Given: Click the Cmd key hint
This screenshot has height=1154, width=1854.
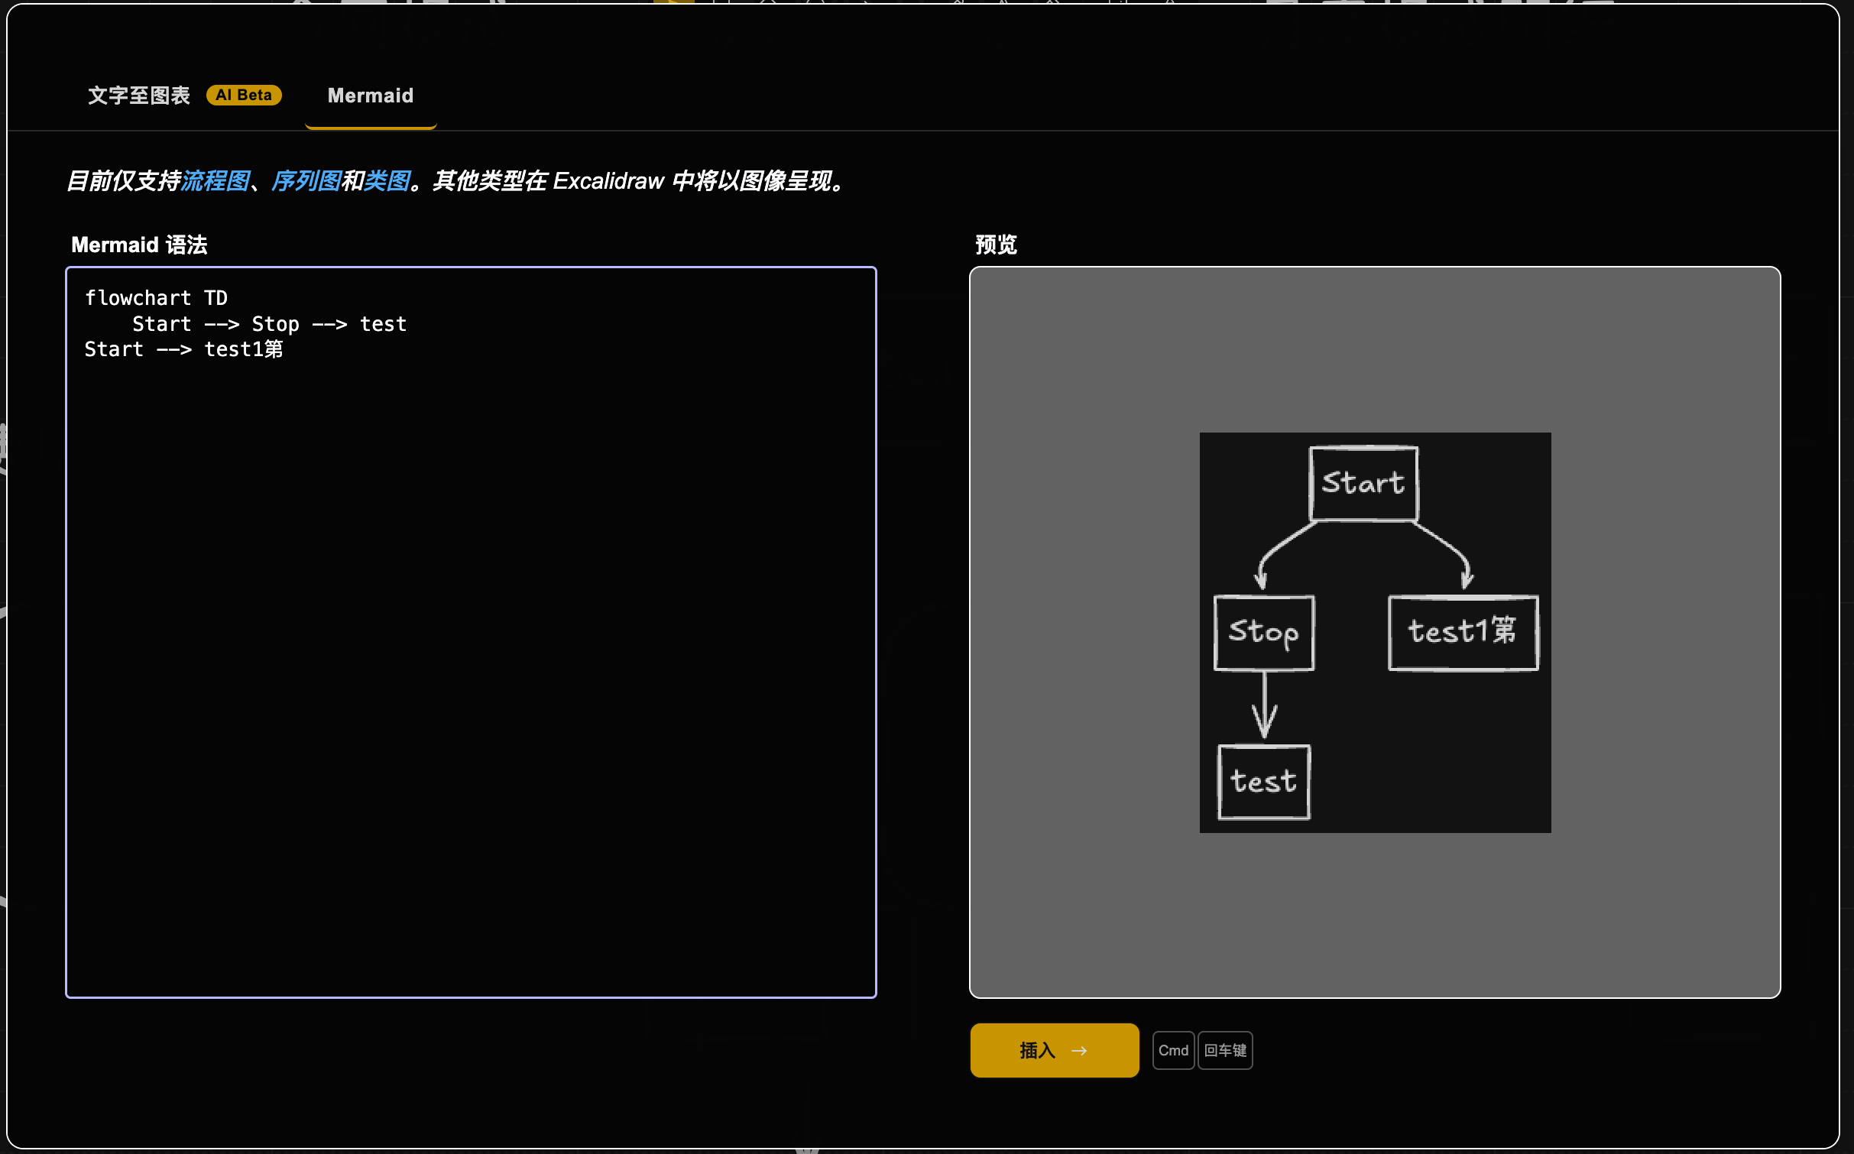Looking at the screenshot, I should (x=1173, y=1051).
